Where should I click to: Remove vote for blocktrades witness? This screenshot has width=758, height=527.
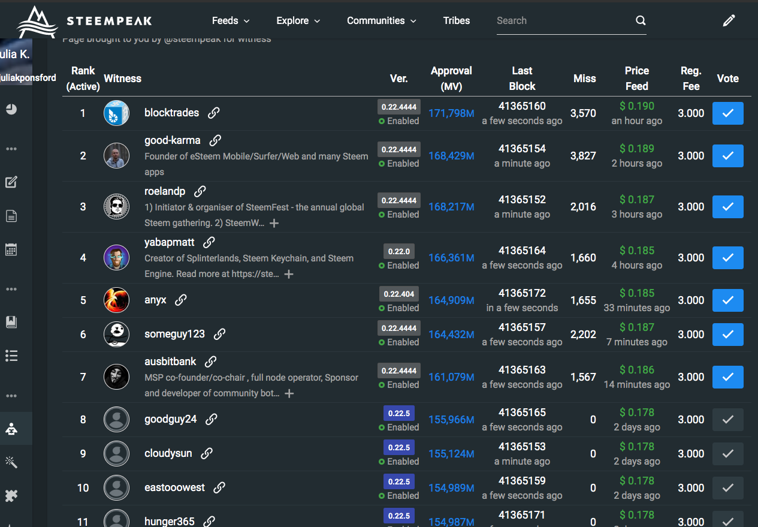click(x=728, y=113)
